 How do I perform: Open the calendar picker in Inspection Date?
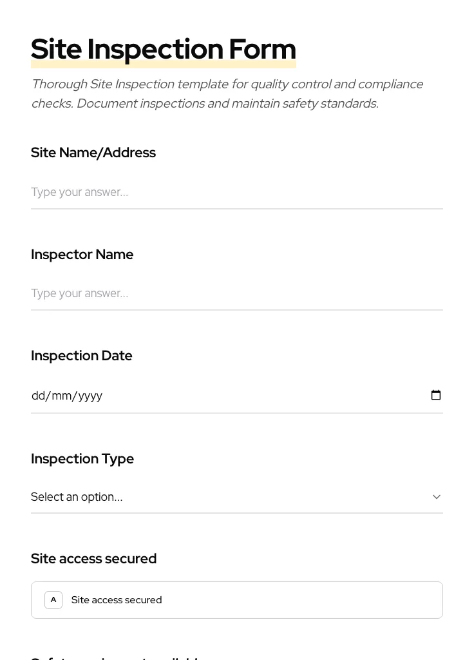tap(436, 395)
